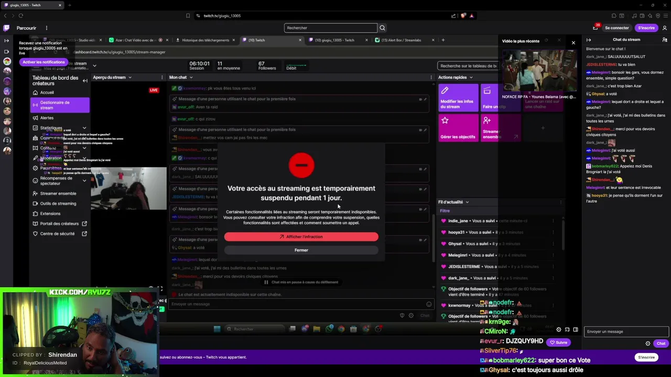Switch to Historique des téléchargements tab
Screen dimensions: 671x377
click(x=205, y=40)
